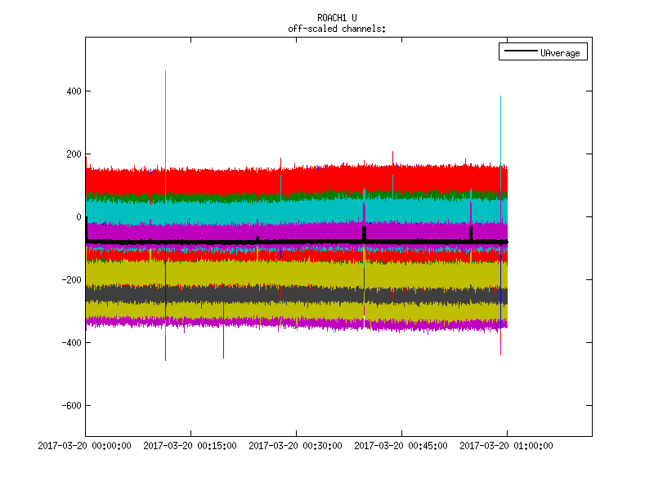The width and height of the screenshot is (654, 490).
Task: Click the 0 y-axis tick label
Action: point(78,217)
